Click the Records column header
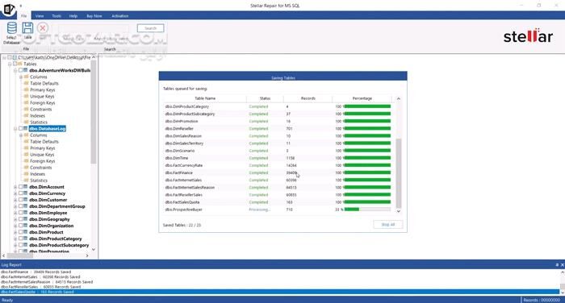 (308, 98)
